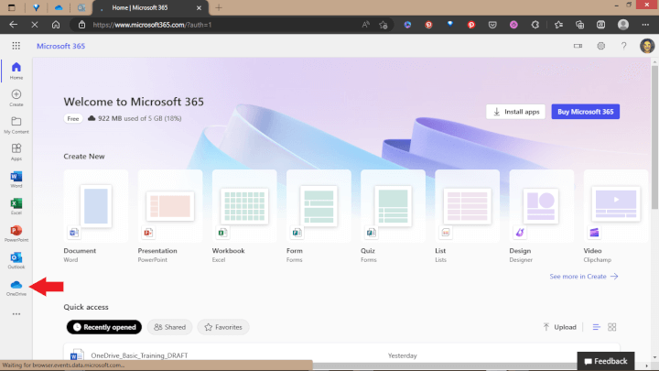Click the Install apps button
This screenshot has width=659, height=371.
(x=515, y=112)
